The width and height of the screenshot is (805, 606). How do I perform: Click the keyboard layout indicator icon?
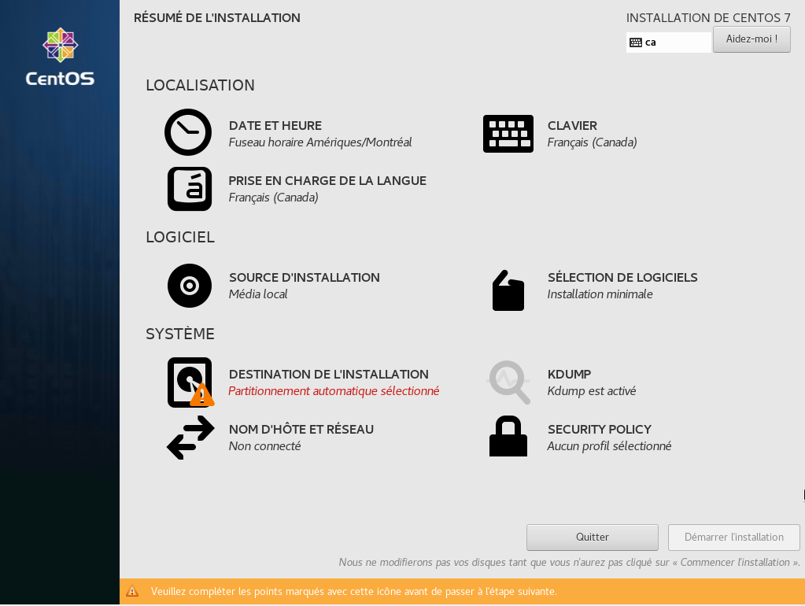[636, 42]
